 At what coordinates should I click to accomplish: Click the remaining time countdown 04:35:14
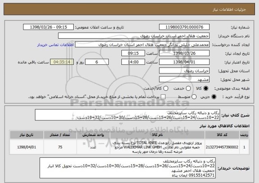62,62
